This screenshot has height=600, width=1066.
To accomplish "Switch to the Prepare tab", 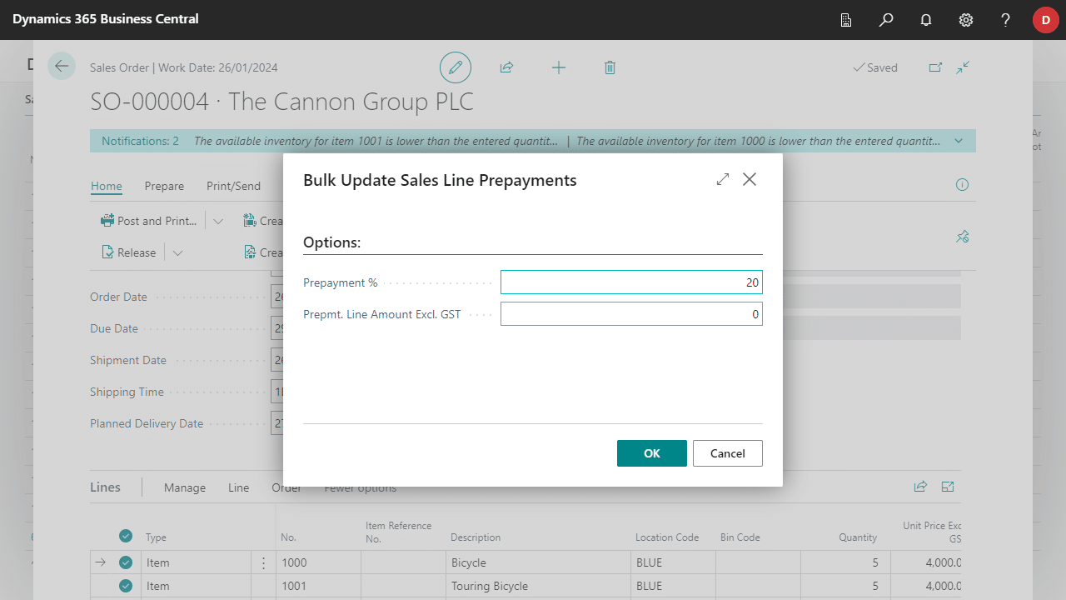I will coord(164,186).
